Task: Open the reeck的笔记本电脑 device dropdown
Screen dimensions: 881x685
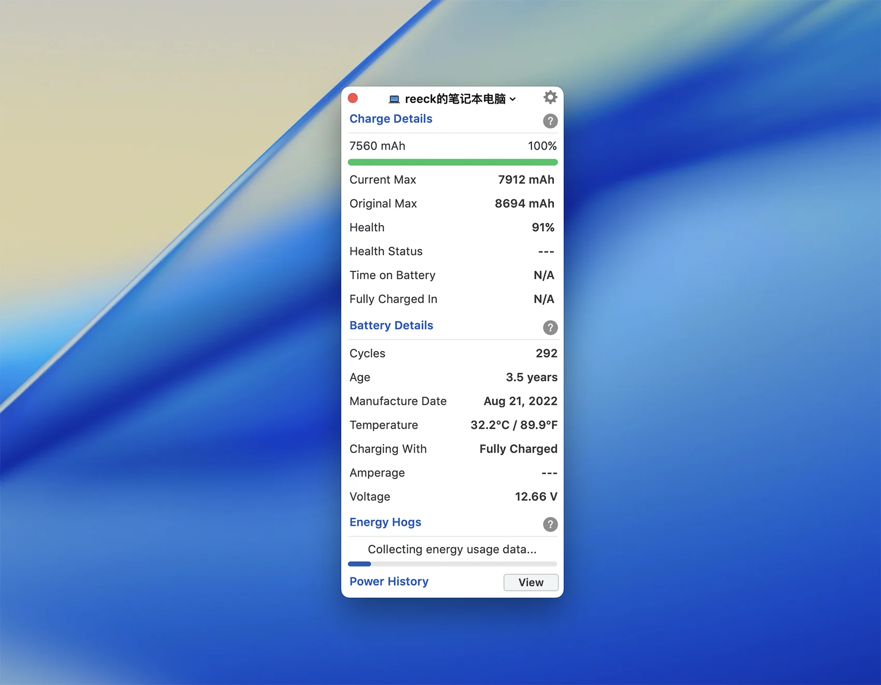Action: 454,99
